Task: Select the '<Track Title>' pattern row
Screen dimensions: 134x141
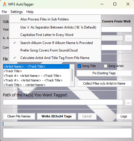Action: pyautogui.click(x=36, y=71)
